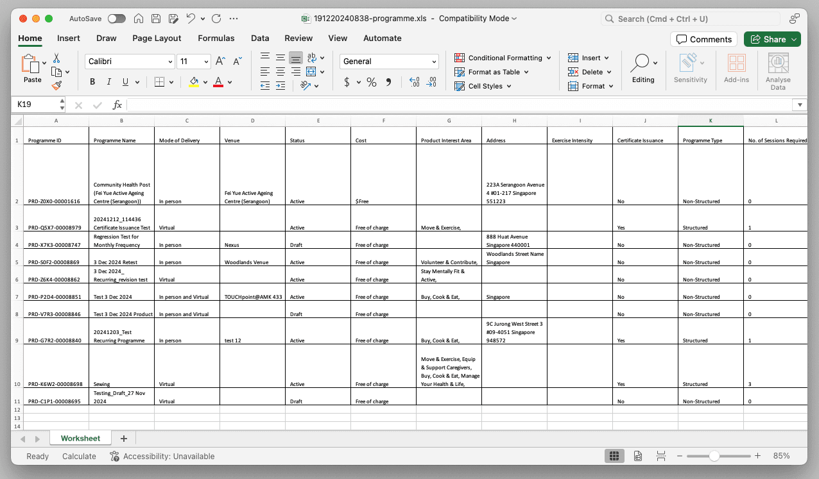Open the Insert ribbon tab
819x479 pixels.
pos(69,38)
